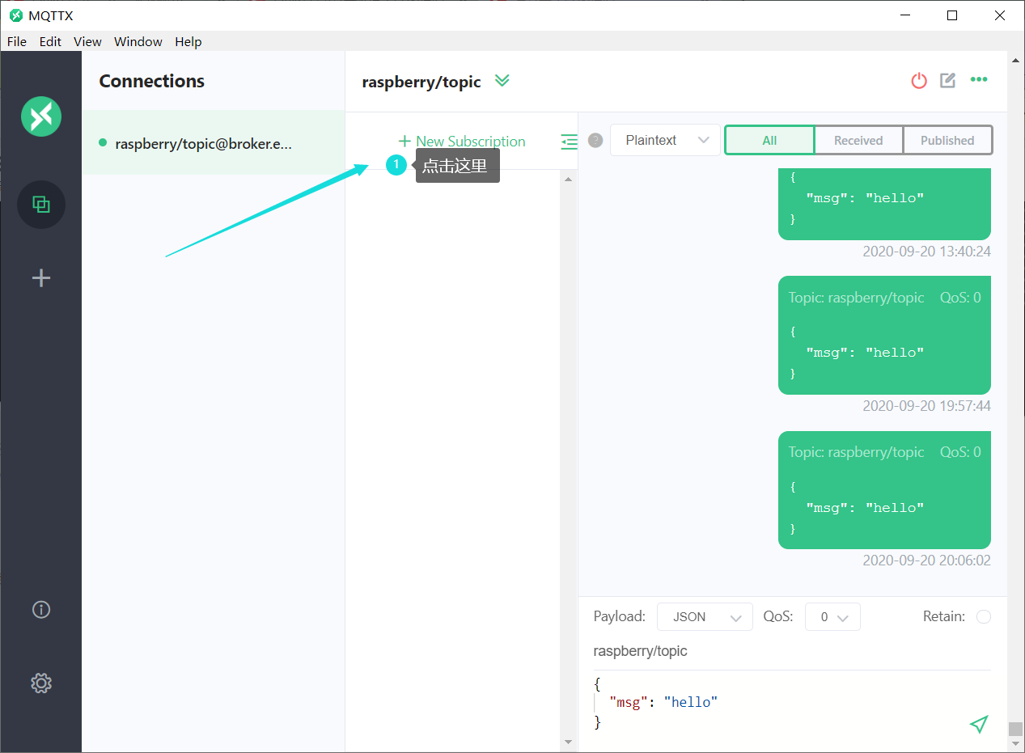Open the QoS level dropdown
Viewport: 1025px width, 753px height.
tap(832, 617)
